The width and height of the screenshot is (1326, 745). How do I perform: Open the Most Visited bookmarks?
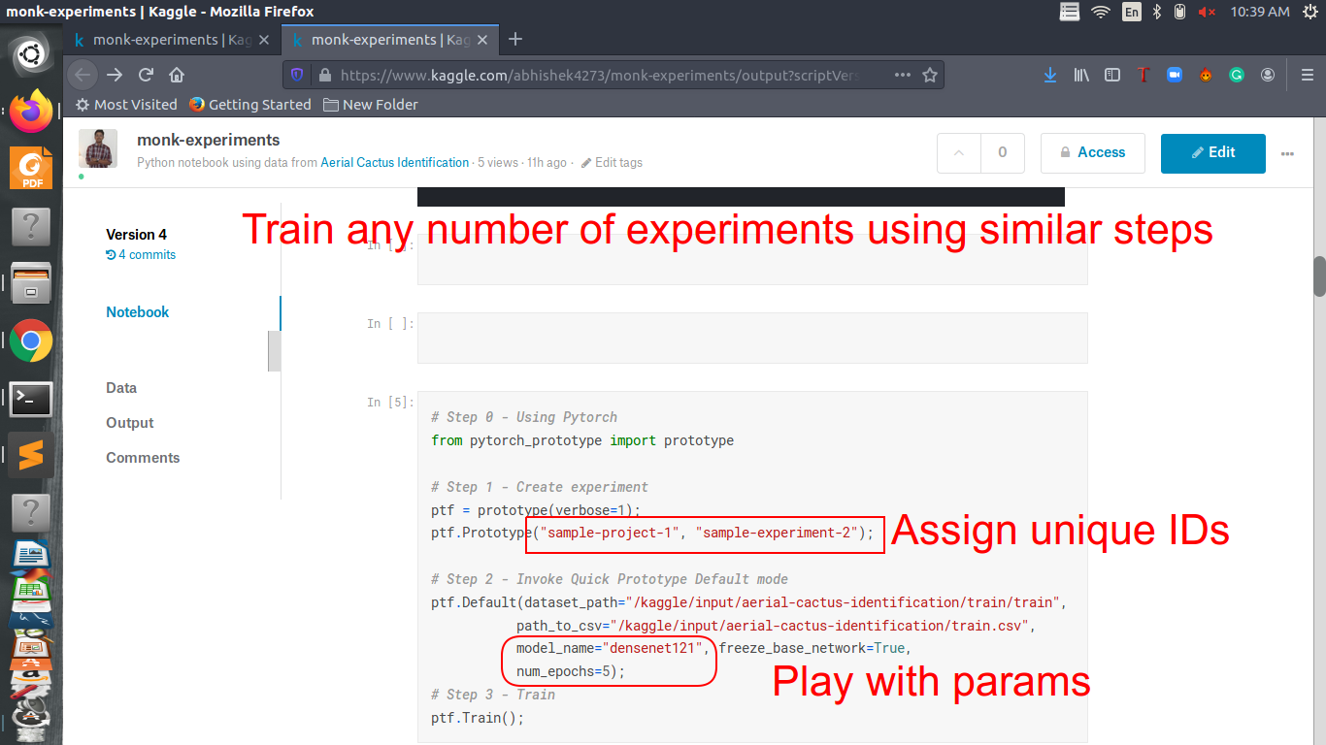click(126, 105)
